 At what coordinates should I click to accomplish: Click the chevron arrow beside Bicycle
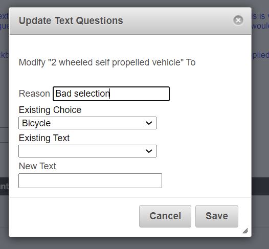click(149, 123)
